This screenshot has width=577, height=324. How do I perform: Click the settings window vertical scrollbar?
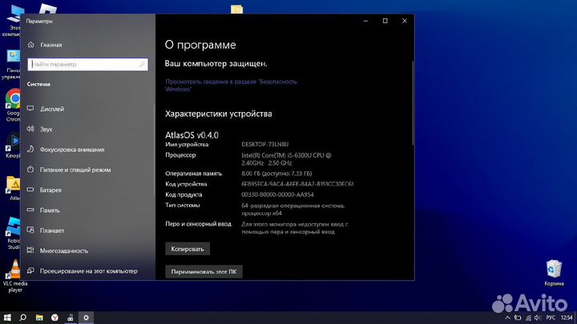[x=413, y=103]
